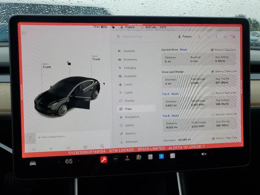Skip to previous media track
This screenshot has width=260, height=195.
pos(34,149)
